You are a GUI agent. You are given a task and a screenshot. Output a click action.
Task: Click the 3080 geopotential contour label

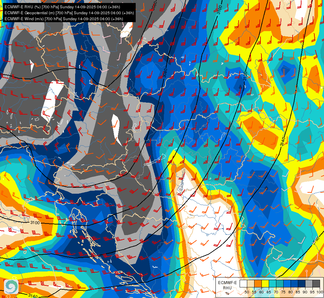[165, 73]
